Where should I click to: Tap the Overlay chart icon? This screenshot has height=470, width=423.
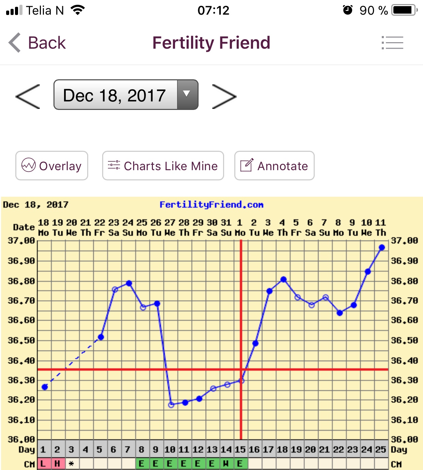(x=29, y=165)
